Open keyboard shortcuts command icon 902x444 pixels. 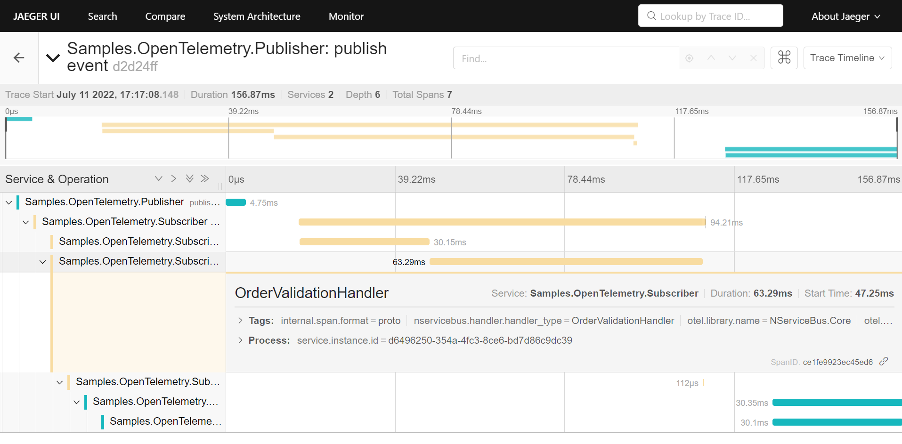[x=784, y=58]
